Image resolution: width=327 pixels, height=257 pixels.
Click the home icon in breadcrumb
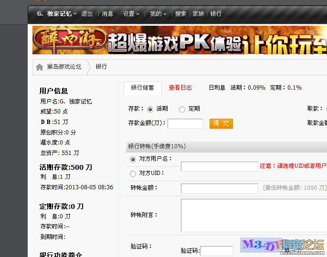(39, 67)
